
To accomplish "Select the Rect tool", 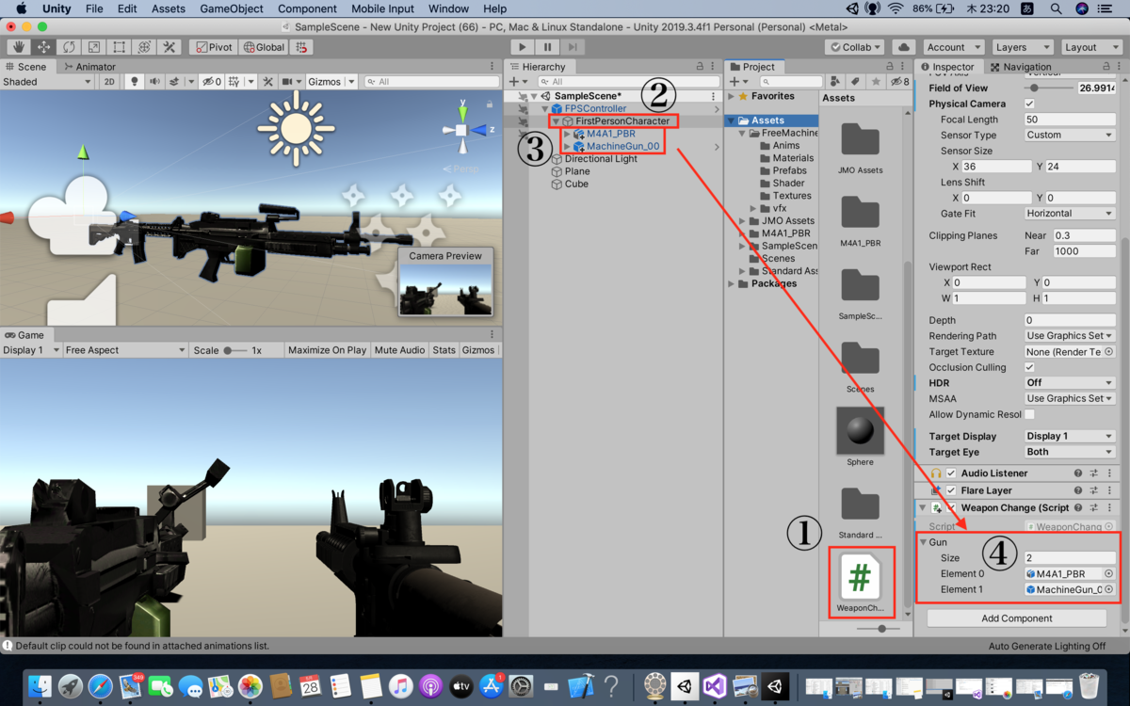I will click(x=119, y=46).
